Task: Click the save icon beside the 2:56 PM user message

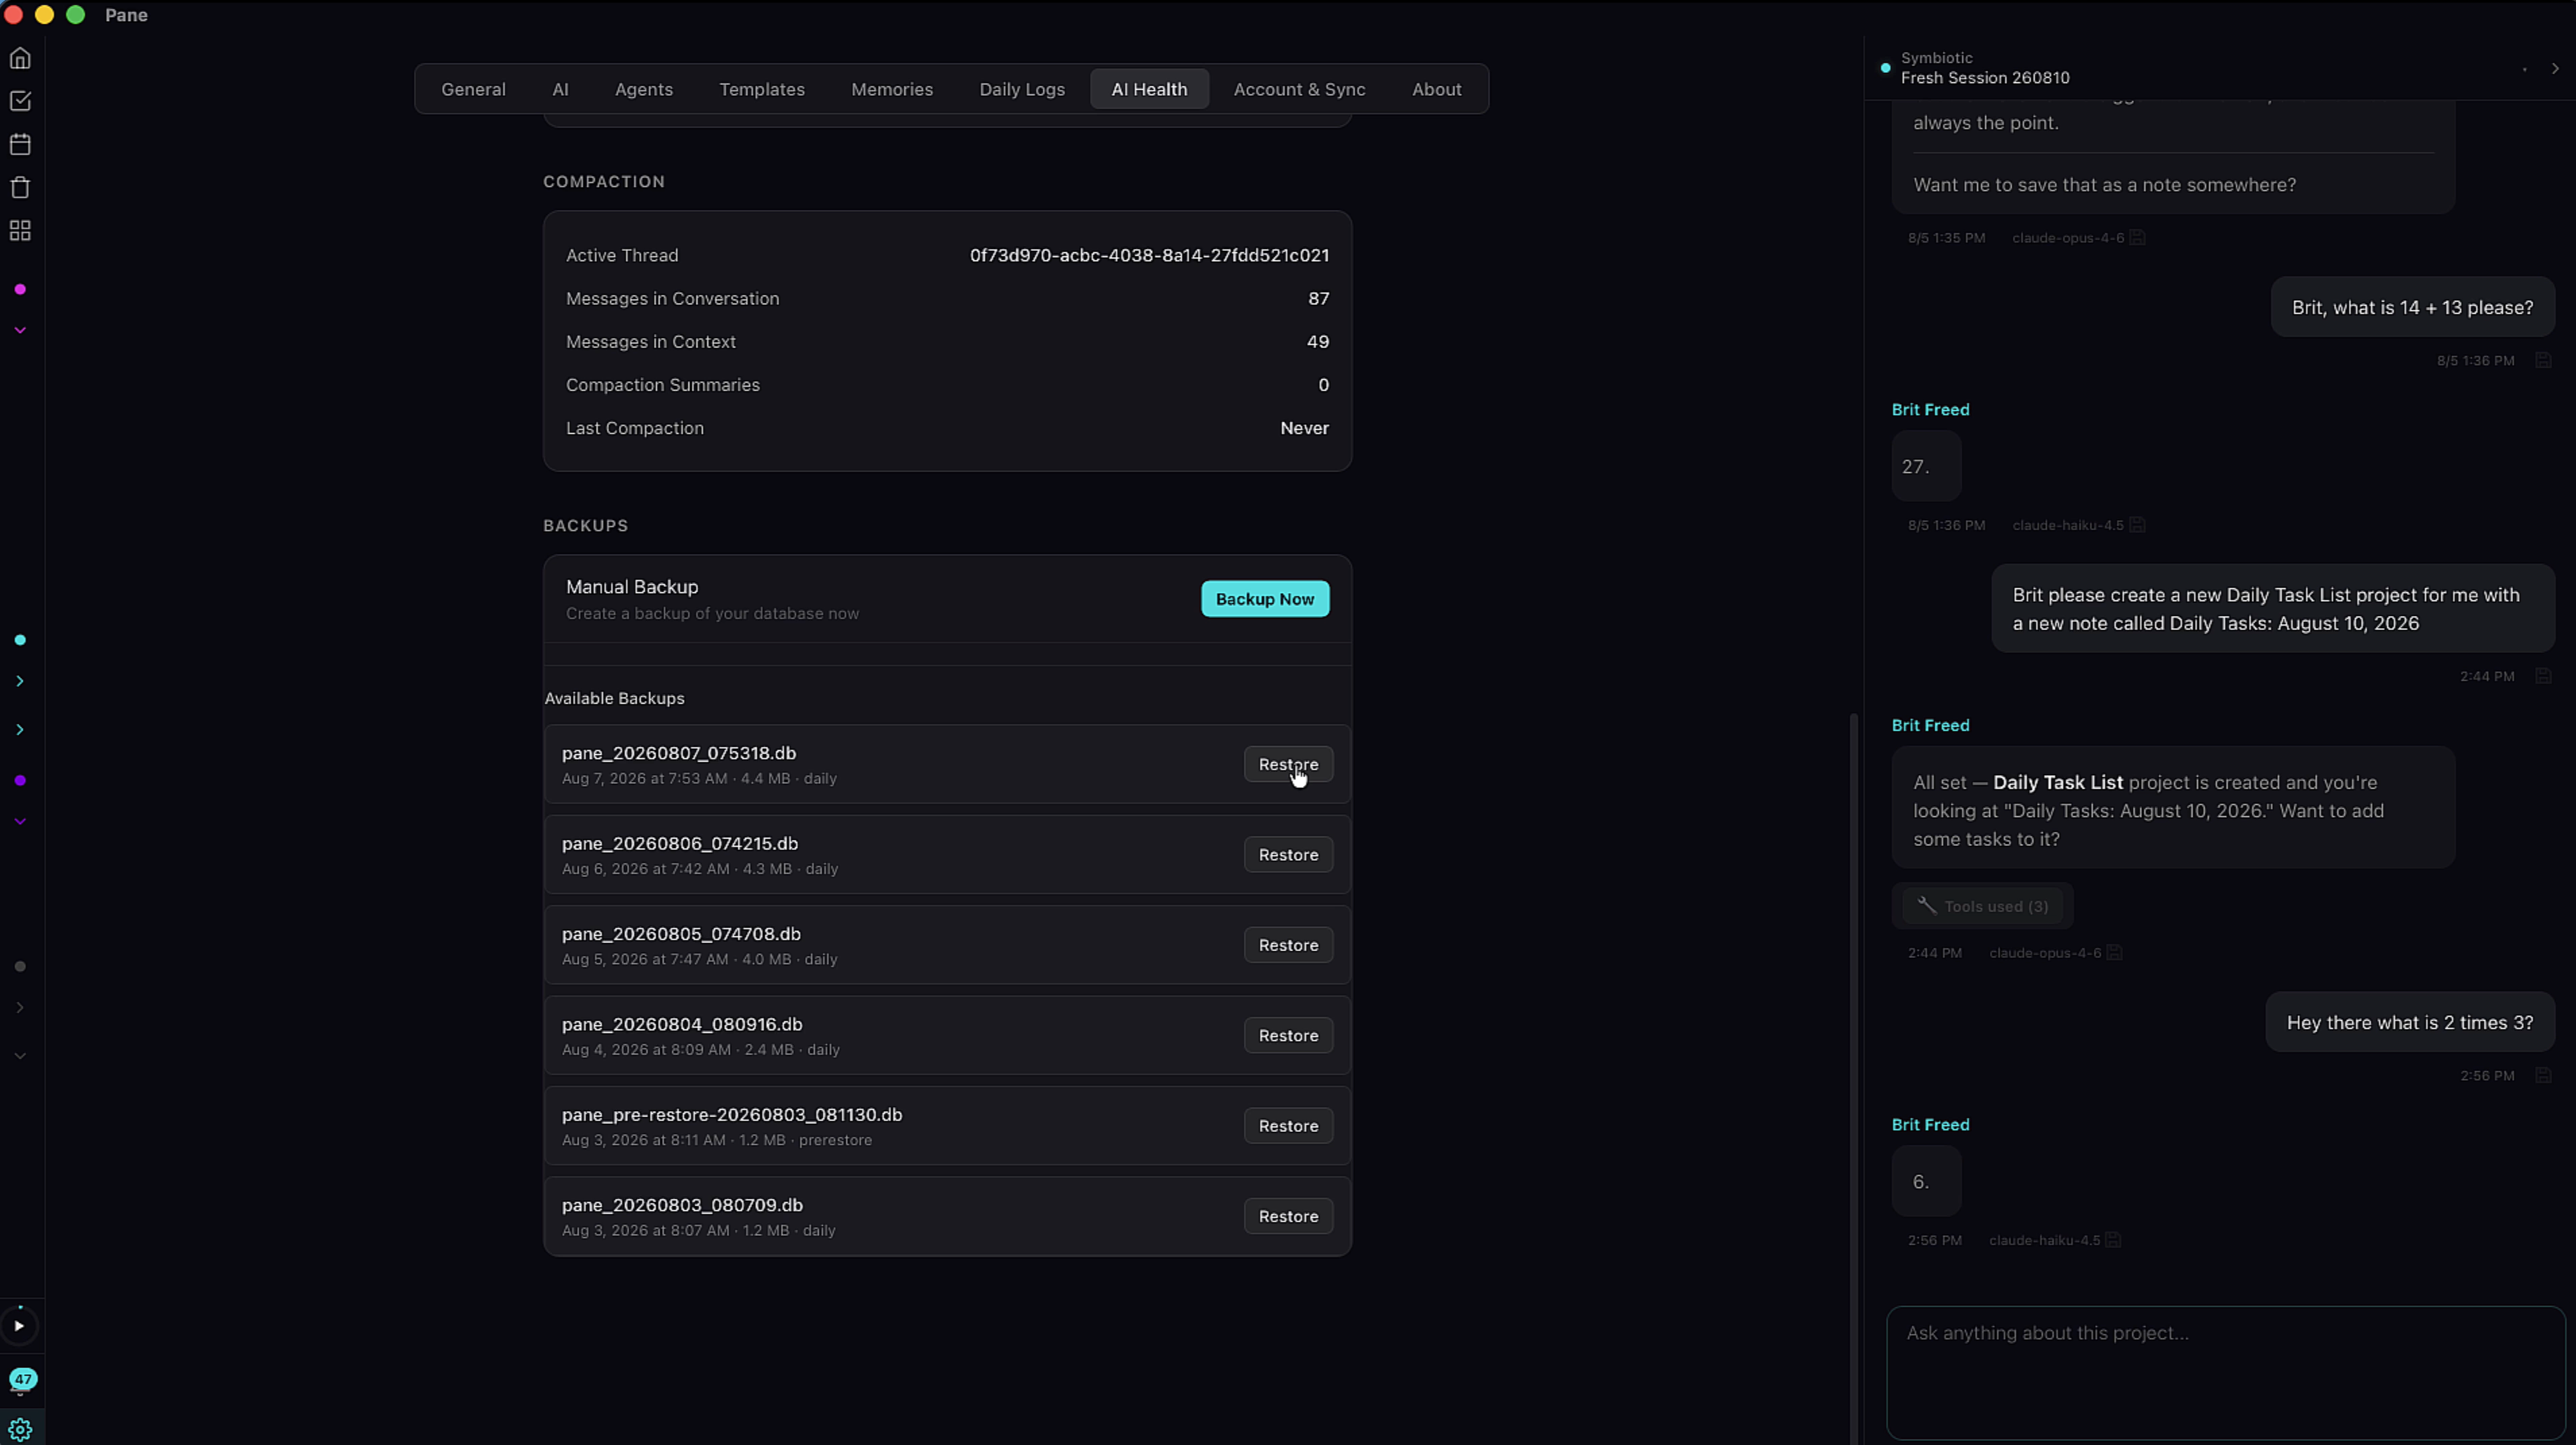Action: (2543, 1076)
